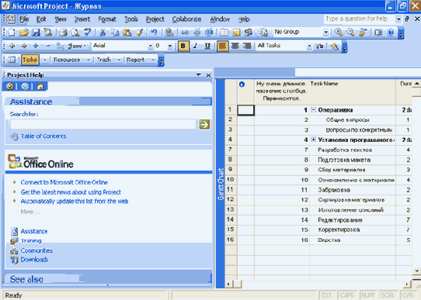
Task: Hide subtasks using the minus icon
Action: [x=47, y=46]
